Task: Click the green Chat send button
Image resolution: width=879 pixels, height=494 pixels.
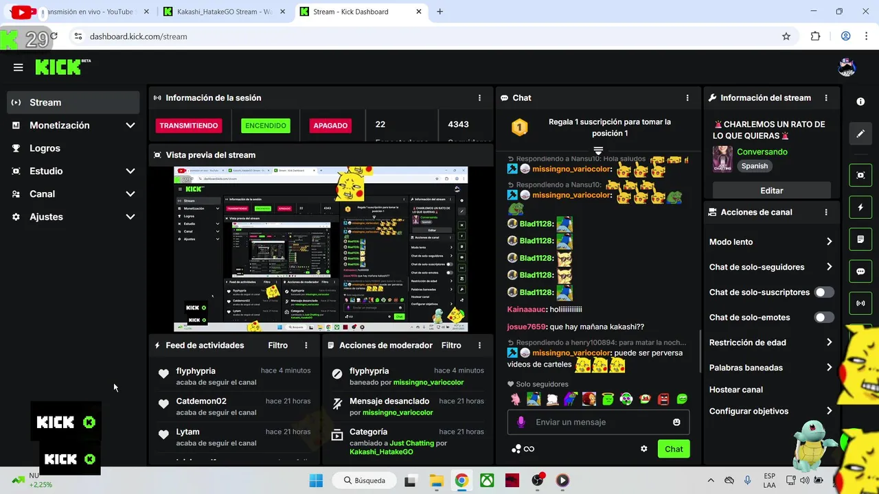Action: pyautogui.click(x=674, y=449)
